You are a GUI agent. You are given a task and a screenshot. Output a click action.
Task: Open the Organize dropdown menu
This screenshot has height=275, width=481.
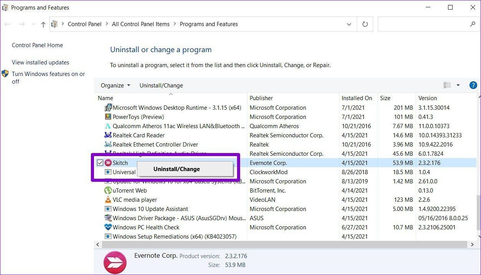[115, 86]
